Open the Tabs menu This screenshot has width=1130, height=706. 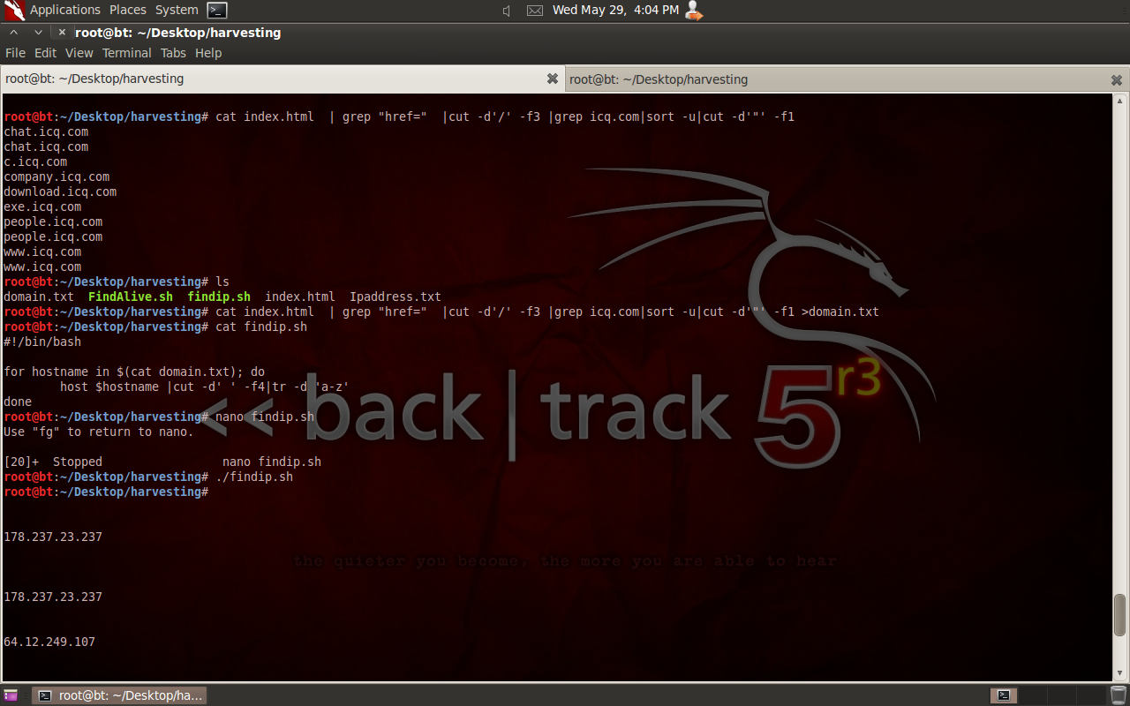pos(173,53)
